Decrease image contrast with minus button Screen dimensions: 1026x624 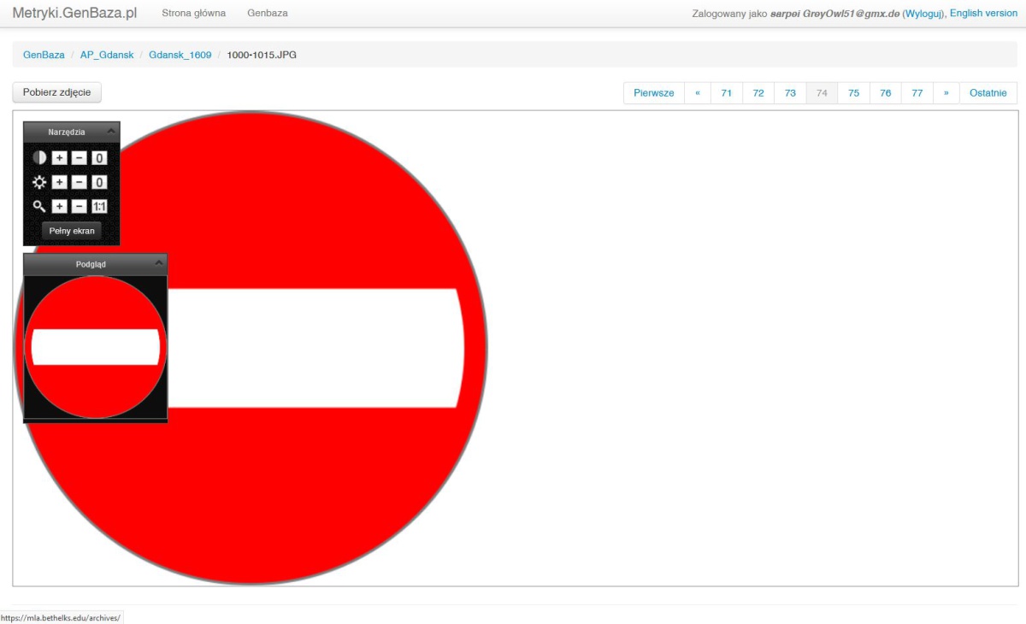coord(79,158)
